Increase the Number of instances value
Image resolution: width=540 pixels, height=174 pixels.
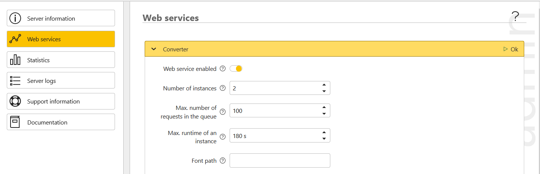(x=324, y=85)
